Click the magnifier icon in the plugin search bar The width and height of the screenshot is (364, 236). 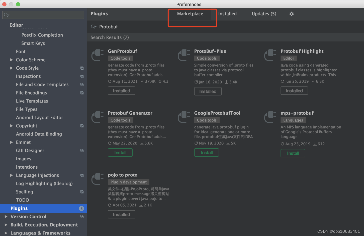(x=93, y=27)
